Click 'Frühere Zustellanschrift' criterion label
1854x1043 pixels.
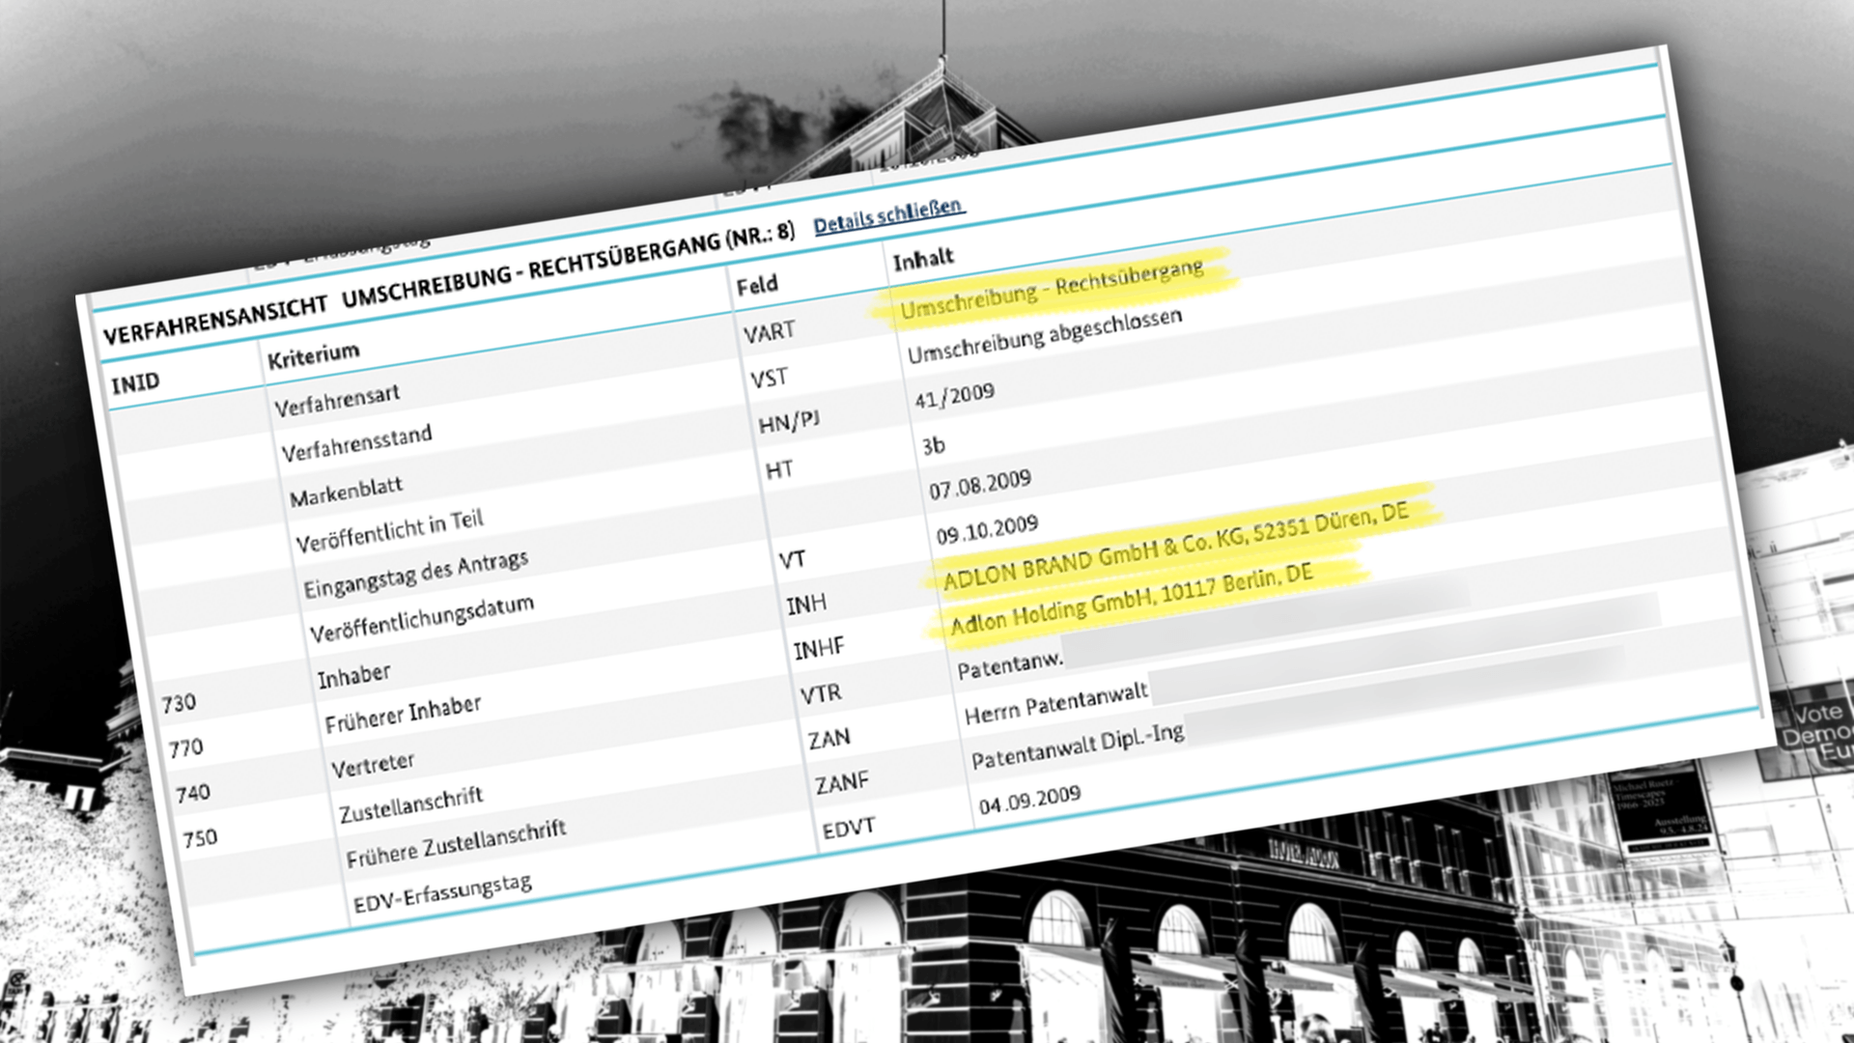coord(456,843)
